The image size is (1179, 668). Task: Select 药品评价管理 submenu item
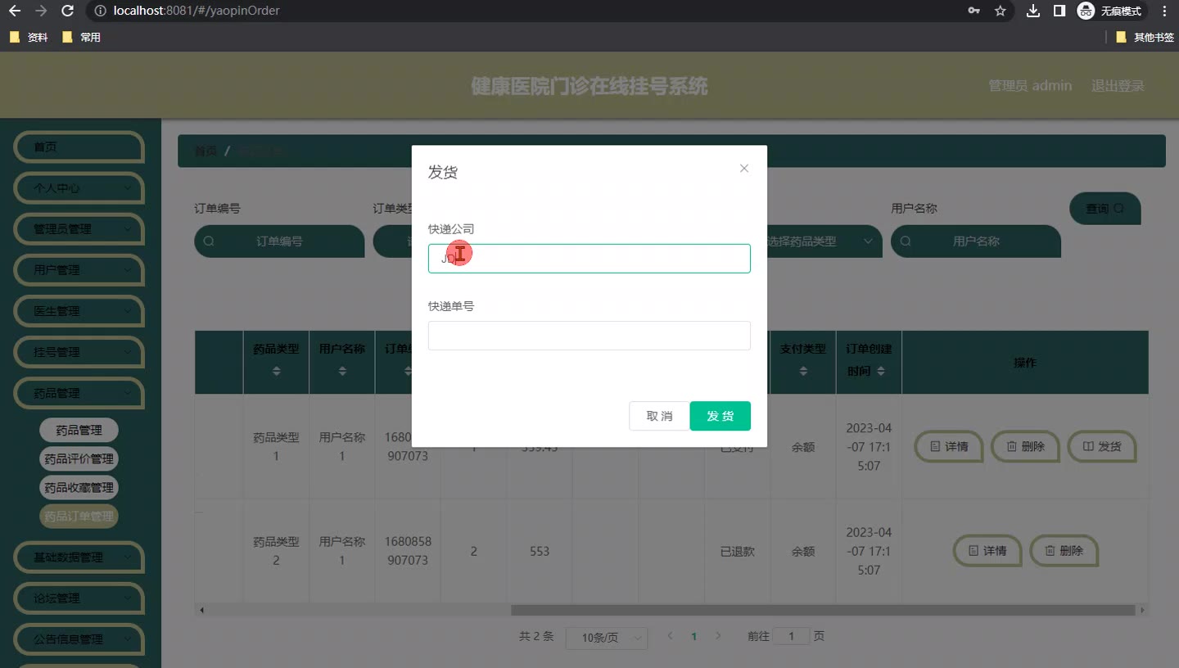[x=79, y=458]
